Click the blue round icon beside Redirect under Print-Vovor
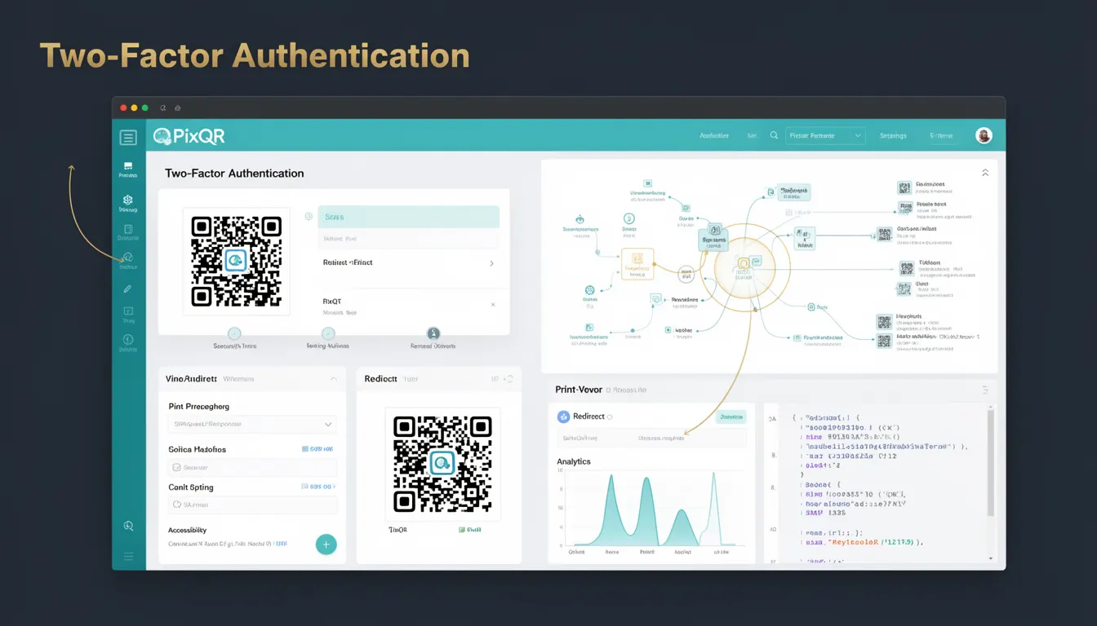 point(562,417)
